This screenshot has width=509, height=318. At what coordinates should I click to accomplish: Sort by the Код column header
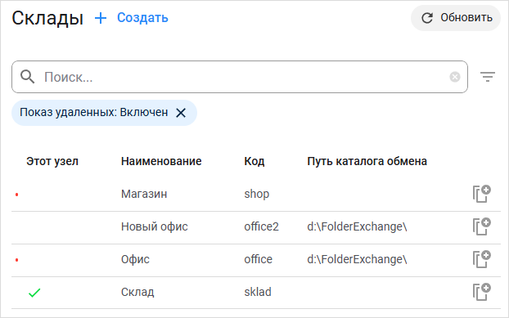254,161
